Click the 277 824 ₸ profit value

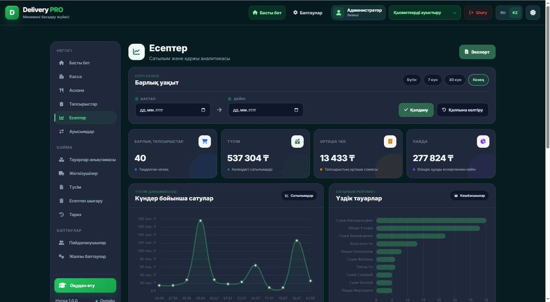click(x=433, y=158)
